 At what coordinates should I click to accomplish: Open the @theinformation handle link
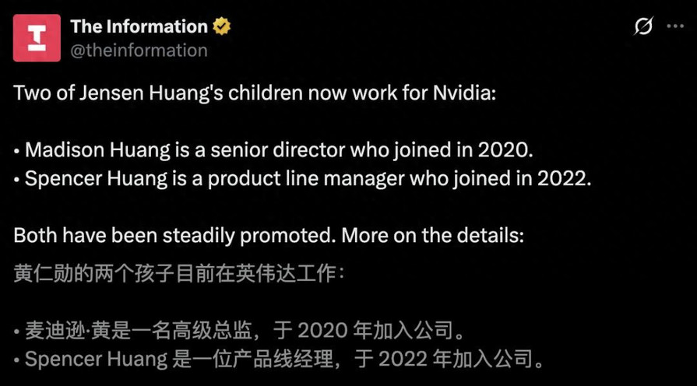pyautogui.click(x=139, y=51)
